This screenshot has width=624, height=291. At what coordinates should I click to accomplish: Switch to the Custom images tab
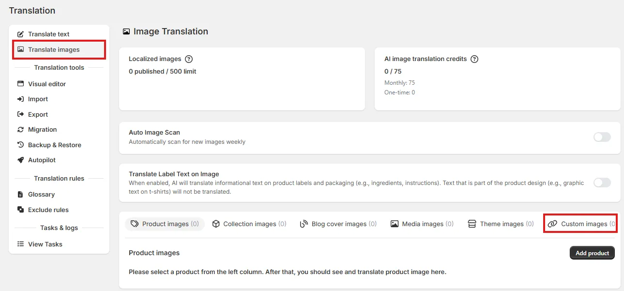click(x=580, y=224)
